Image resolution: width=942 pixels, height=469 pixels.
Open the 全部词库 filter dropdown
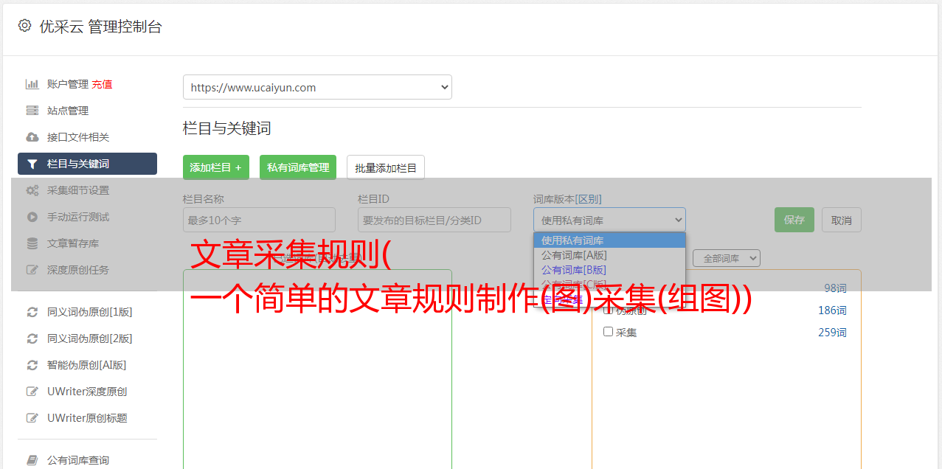pos(726,258)
